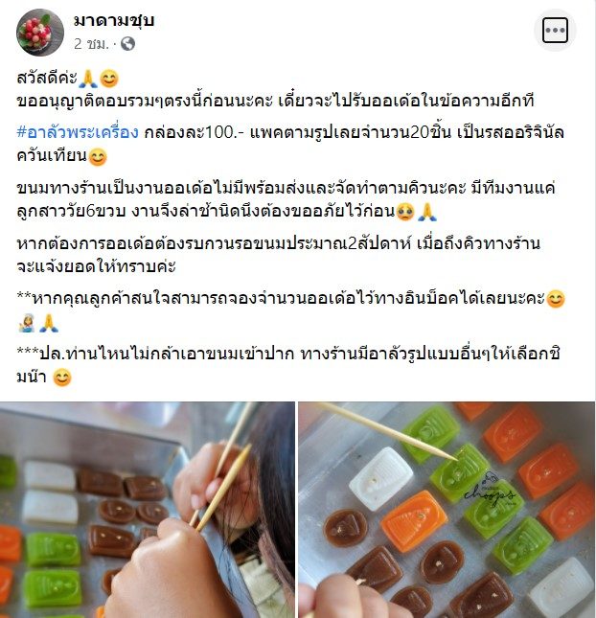Viewport: 596px width, 618px height.
Task: Open the มาดามชุบ page name link
Action: point(114,21)
